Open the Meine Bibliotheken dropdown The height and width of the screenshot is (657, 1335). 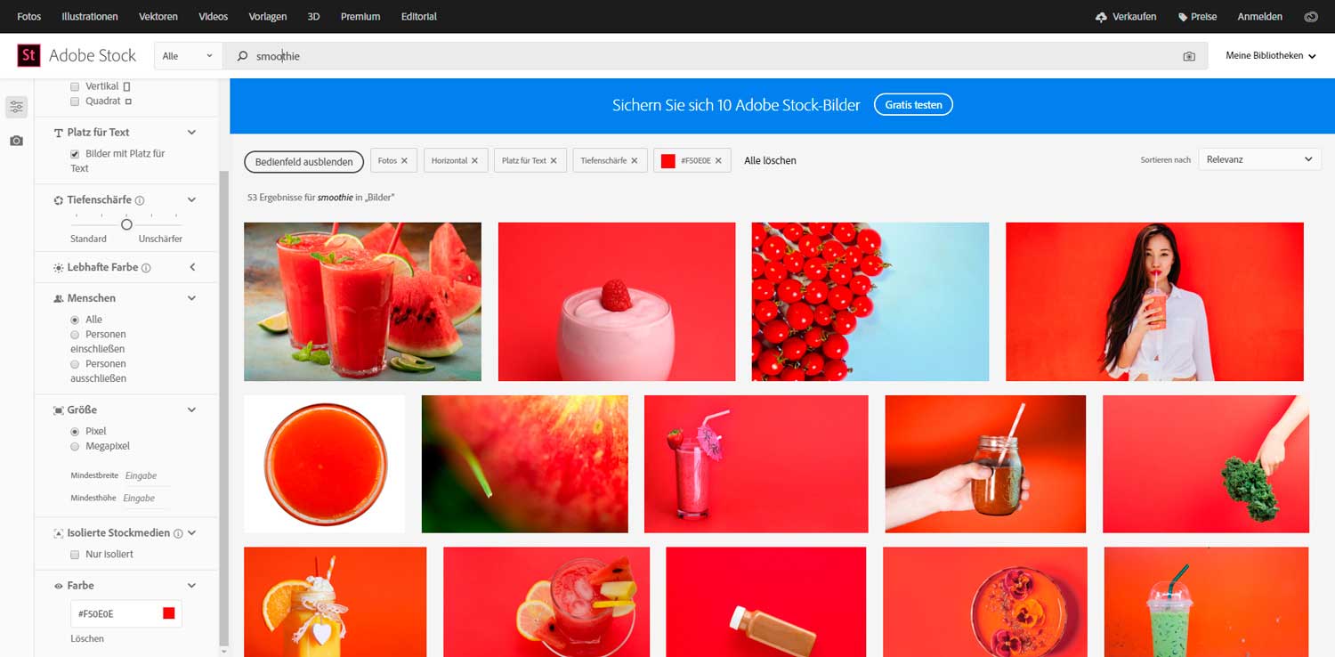click(1271, 56)
